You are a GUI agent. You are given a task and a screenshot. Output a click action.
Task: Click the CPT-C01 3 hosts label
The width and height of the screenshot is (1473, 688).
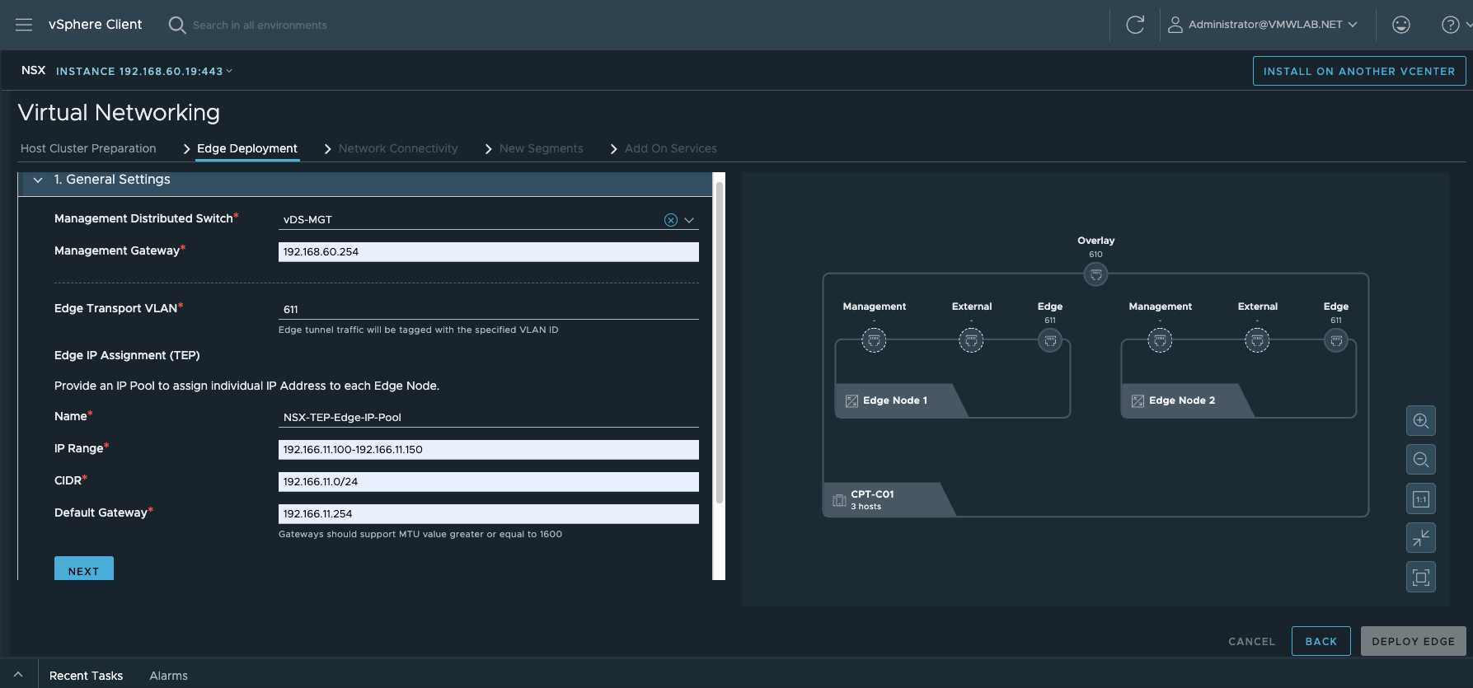tap(872, 500)
